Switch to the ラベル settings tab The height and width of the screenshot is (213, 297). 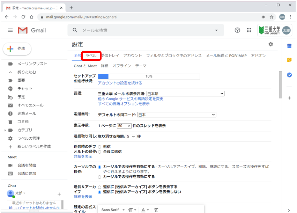coord(91,56)
